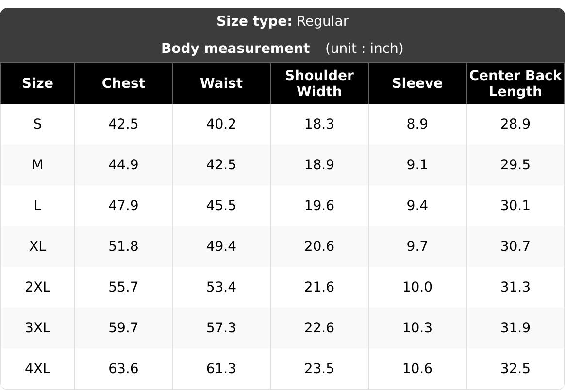Viewport: 565px width, 390px height.
Task: Select the 4XL size row label
Action: [x=37, y=368]
